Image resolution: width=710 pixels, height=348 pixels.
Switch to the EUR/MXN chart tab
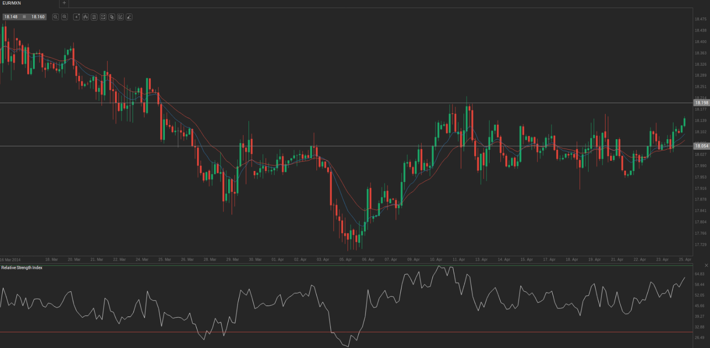tap(12, 3)
